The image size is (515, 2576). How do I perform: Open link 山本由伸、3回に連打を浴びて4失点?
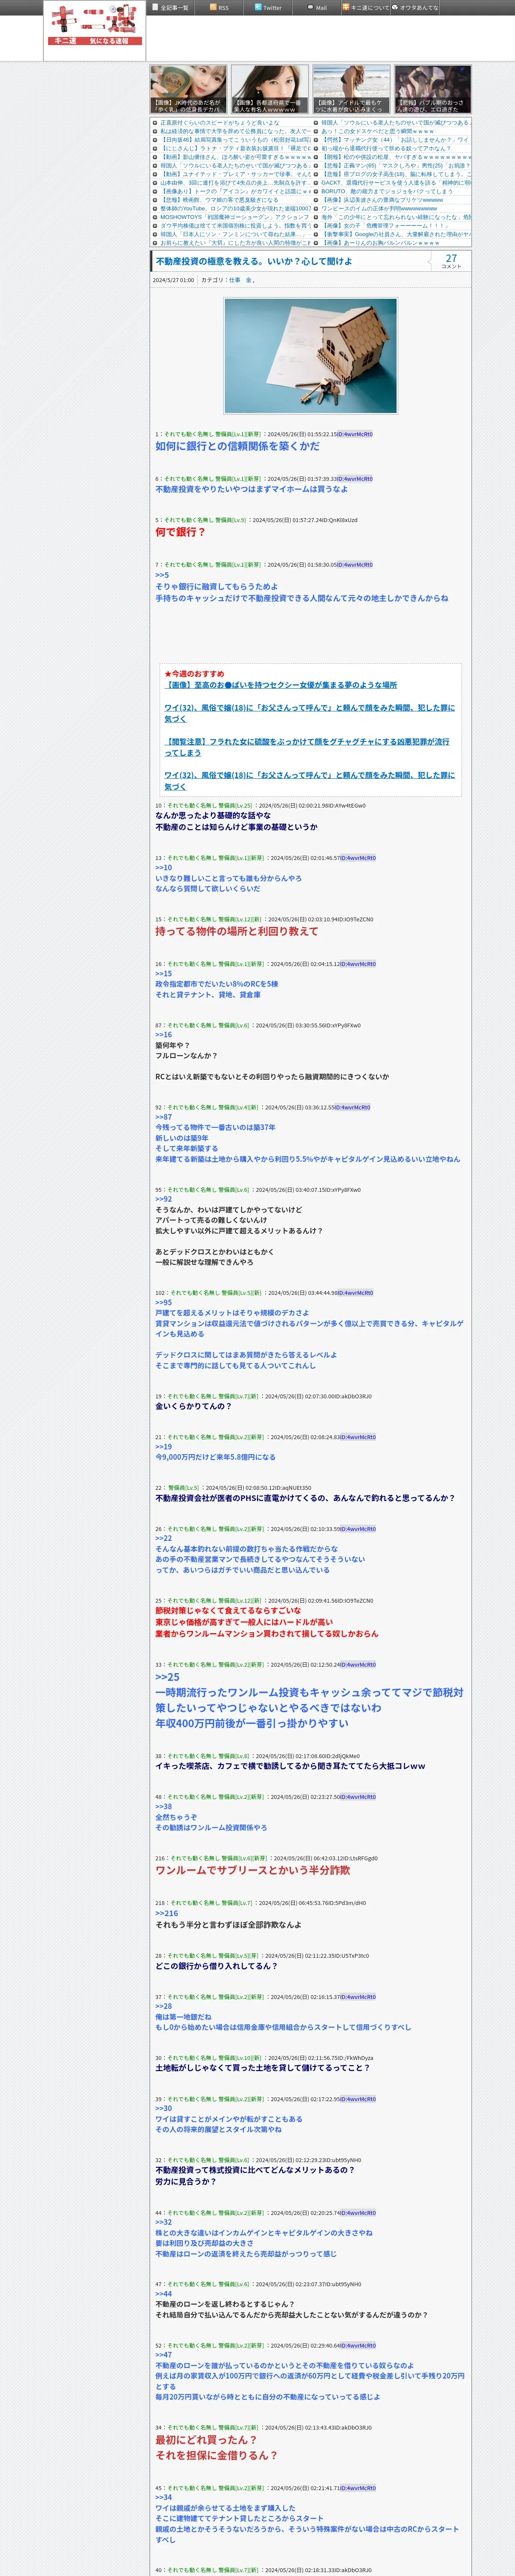[x=235, y=183]
